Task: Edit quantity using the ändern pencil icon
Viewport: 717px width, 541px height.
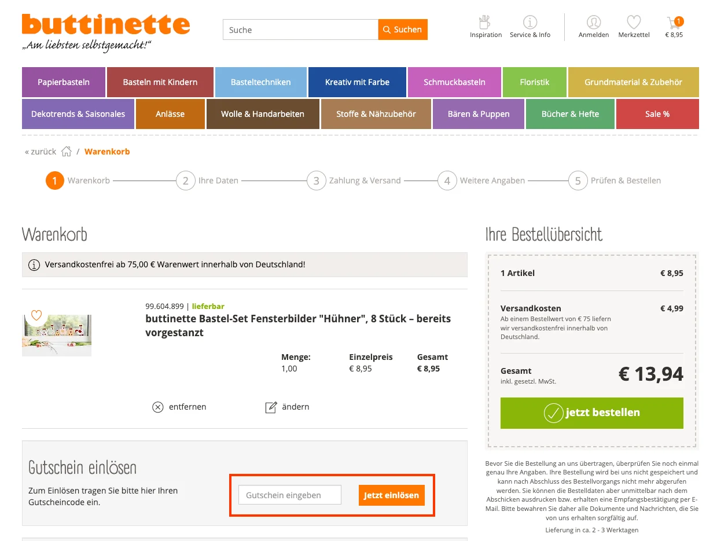Action: click(270, 407)
